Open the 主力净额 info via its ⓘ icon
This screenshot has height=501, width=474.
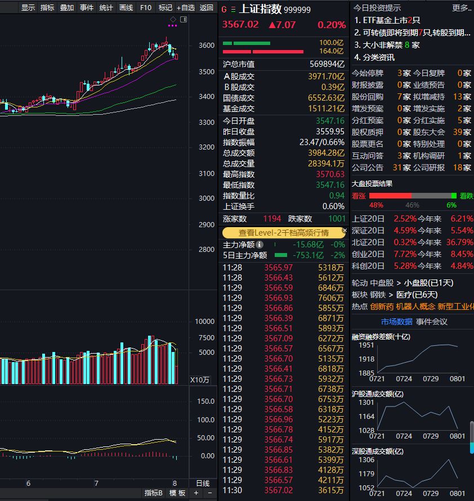(x=259, y=245)
